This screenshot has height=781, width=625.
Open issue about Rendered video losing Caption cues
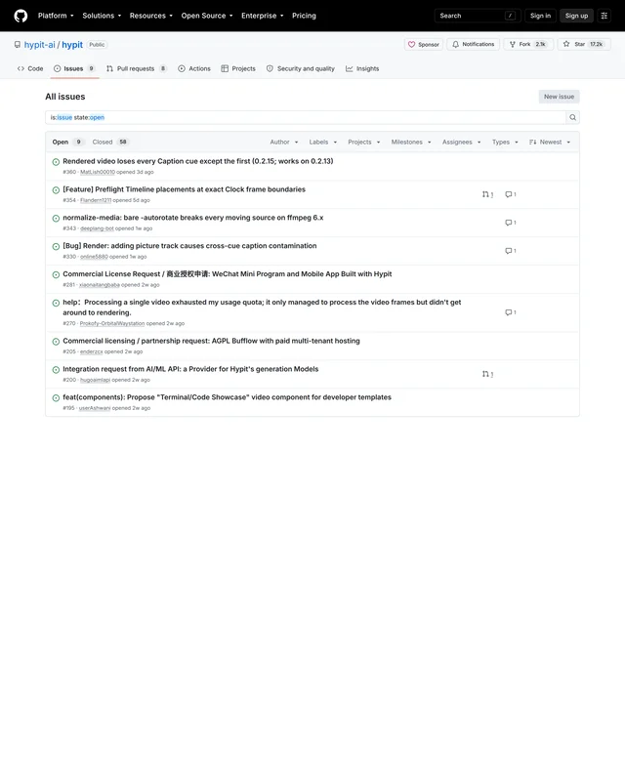(x=198, y=161)
